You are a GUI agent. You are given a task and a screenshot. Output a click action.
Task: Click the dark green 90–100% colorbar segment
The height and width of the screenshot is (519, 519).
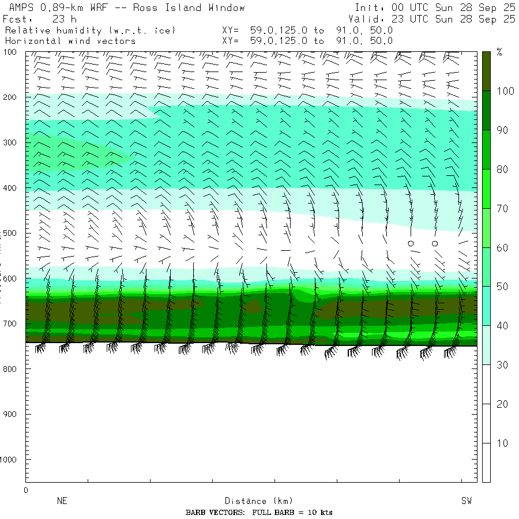pyautogui.click(x=486, y=110)
